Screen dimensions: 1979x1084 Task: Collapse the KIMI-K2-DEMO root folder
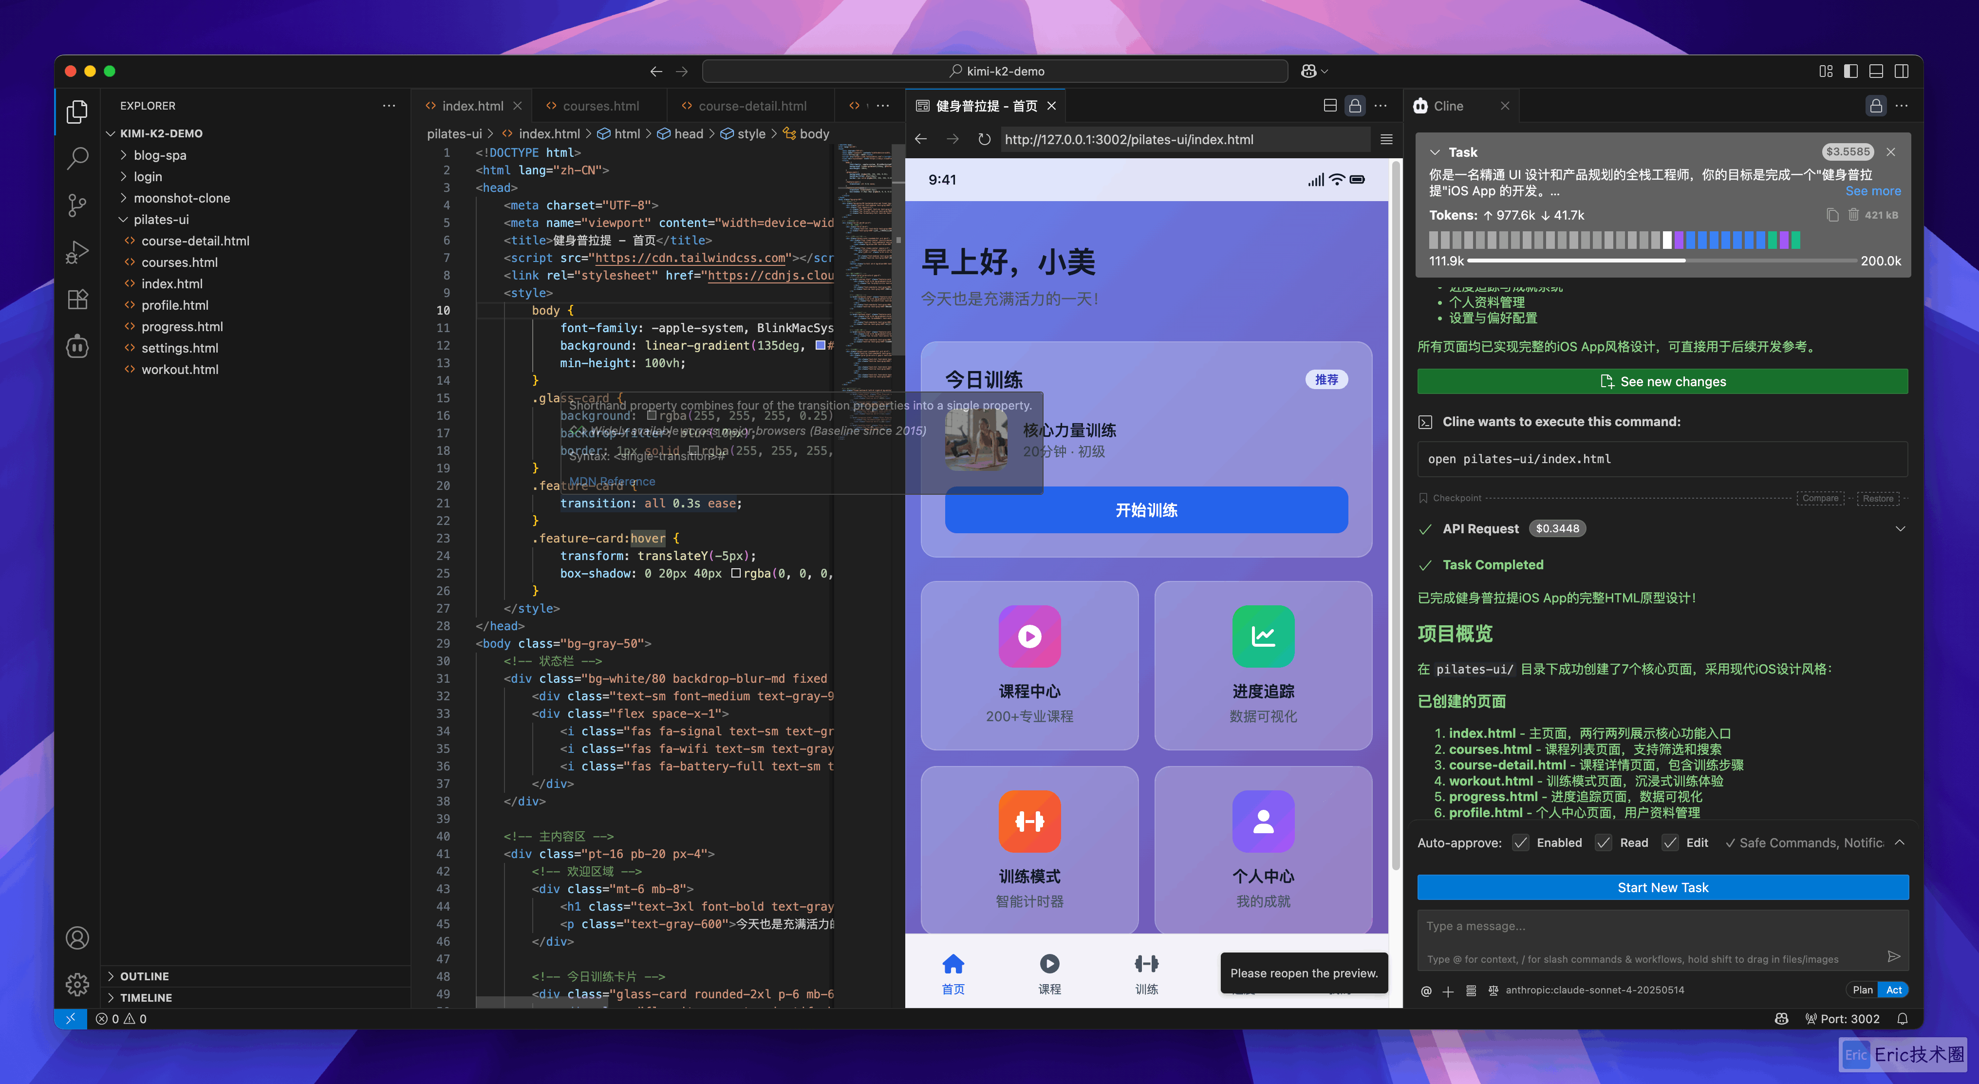(x=161, y=134)
